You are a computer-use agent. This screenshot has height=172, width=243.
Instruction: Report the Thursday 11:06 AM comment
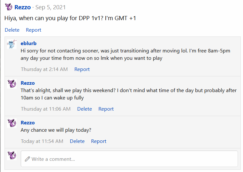[106, 109]
